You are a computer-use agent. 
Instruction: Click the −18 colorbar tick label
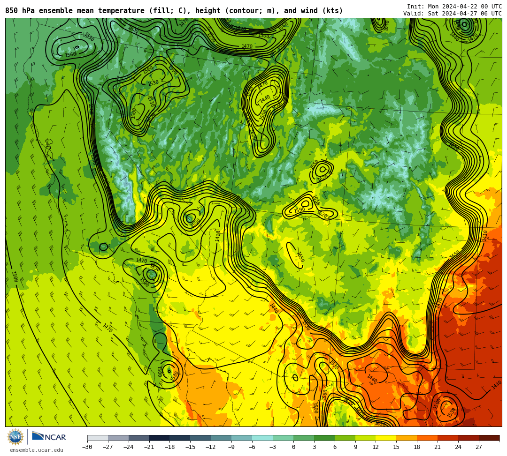[x=170, y=447]
